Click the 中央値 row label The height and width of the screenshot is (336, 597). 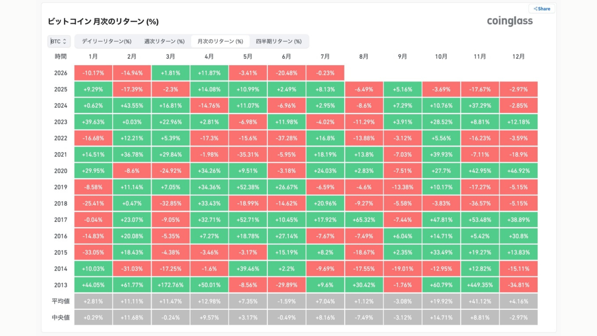(x=61, y=318)
